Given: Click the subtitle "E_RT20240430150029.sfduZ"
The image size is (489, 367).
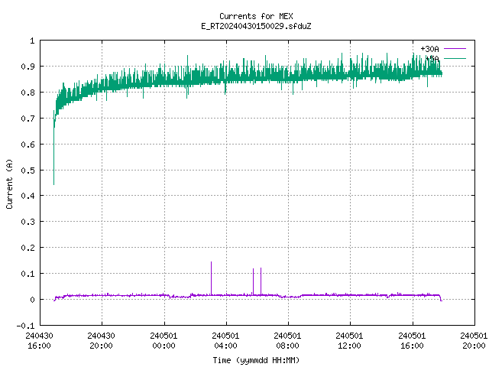Looking at the screenshot, I should click(x=256, y=26).
